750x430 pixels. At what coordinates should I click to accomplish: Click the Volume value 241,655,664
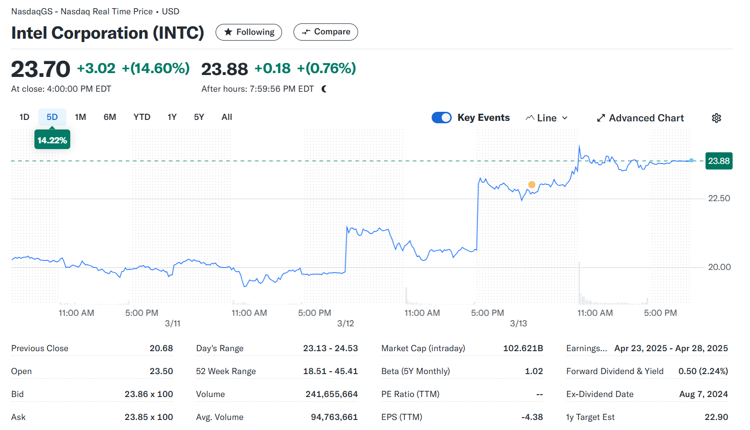coord(332,394)
